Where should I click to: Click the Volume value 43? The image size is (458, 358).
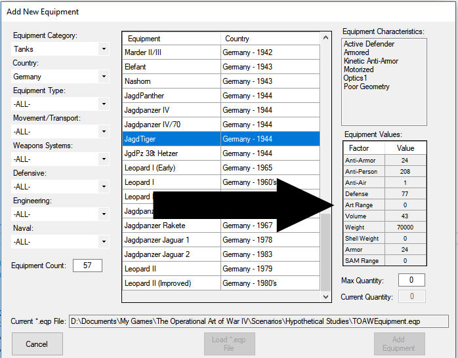[x=405, y=216]
